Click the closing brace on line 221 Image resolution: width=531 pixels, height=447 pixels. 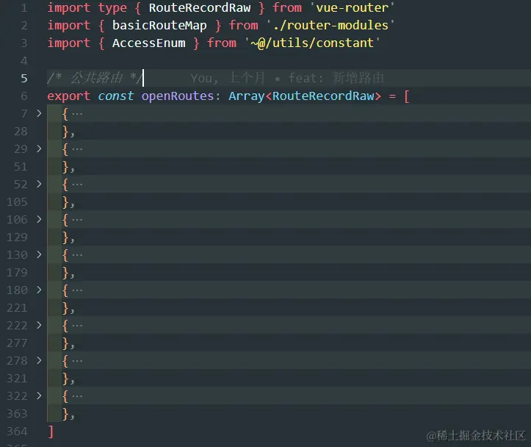[65, 308]
